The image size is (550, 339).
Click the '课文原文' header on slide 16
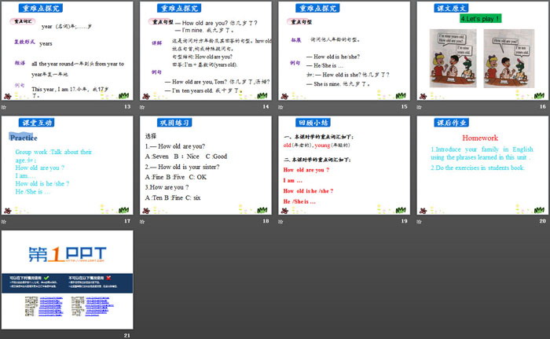452,8
